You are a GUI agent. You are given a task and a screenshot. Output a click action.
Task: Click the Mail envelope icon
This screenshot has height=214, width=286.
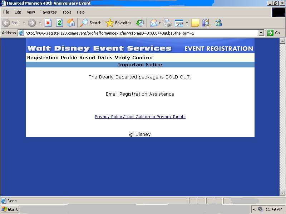click(154, 23)
